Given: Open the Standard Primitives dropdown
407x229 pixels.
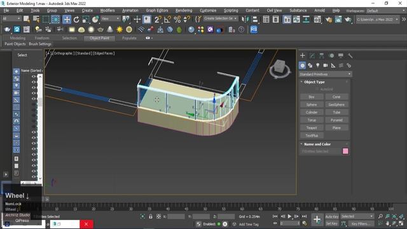Looking at the screenshot, I should point(325,74).
